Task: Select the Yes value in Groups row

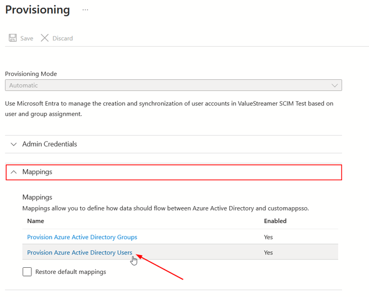Action: [268, 237]
